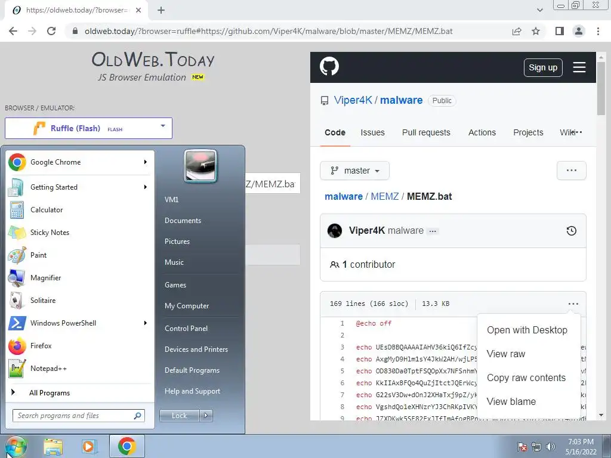The width and height of the screenshot is (611, 458).
Task: Click the Sign up button
Action: coord(543,68)
